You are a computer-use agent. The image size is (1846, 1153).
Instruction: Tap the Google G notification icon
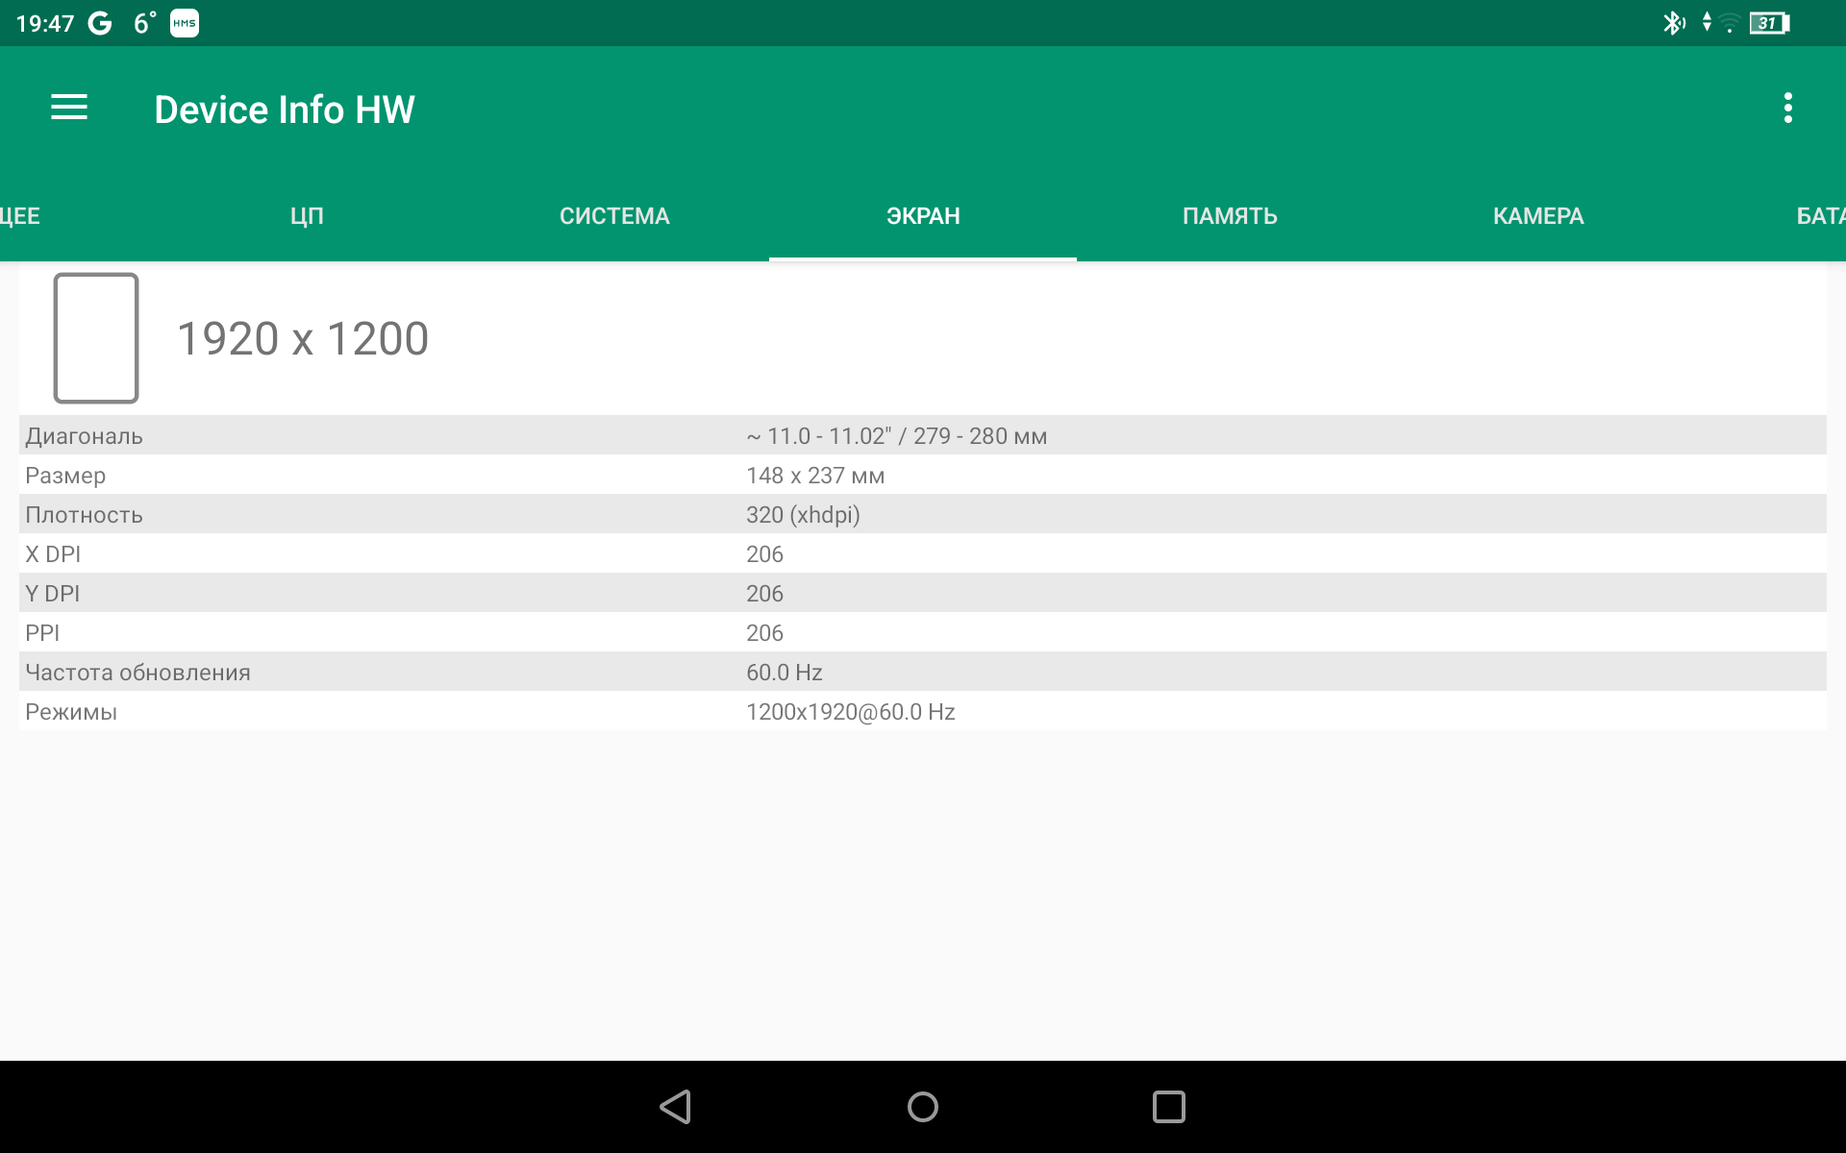point(100,23)
